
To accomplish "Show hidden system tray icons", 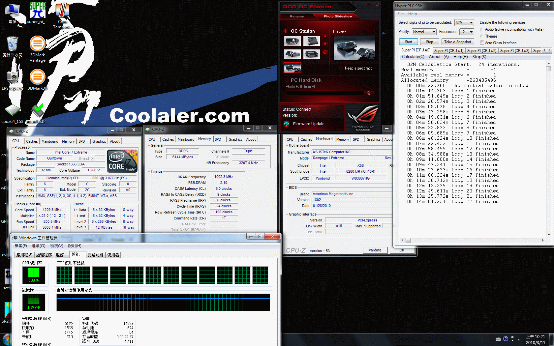I will (519, 339).
